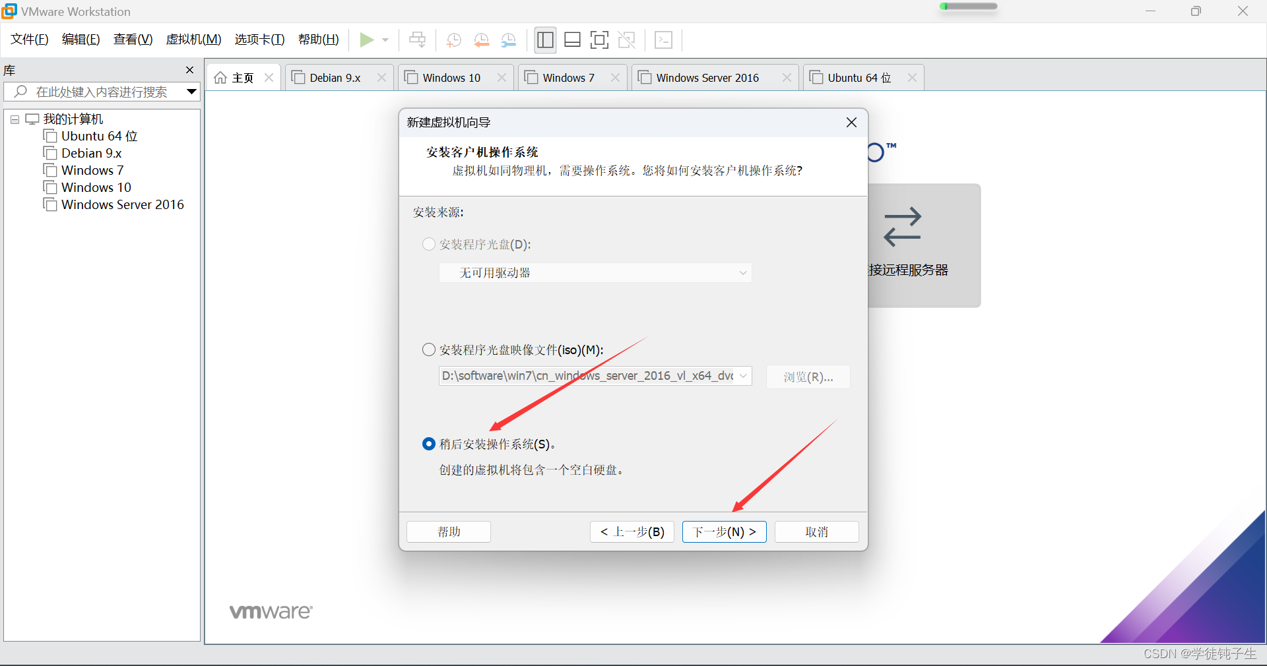Screen dimensions: 1267x666
Task: Select Windows 7 in library tree
Action: [x=92, y=170]
